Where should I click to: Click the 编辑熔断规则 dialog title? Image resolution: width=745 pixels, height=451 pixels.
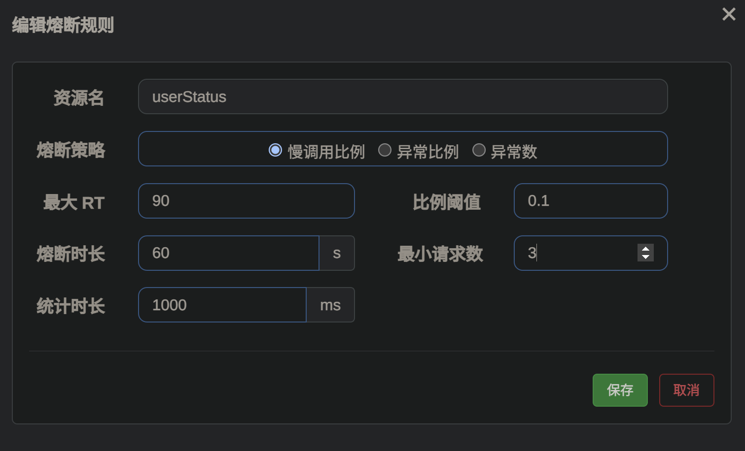63,25
